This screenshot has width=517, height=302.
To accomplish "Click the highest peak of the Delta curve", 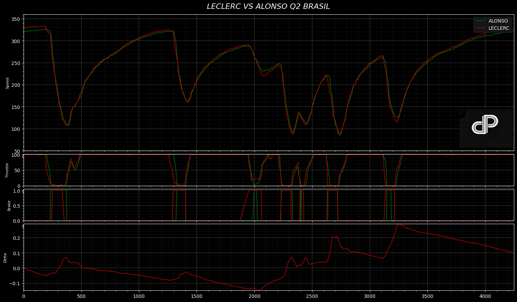I will click(x=399, y=224).
